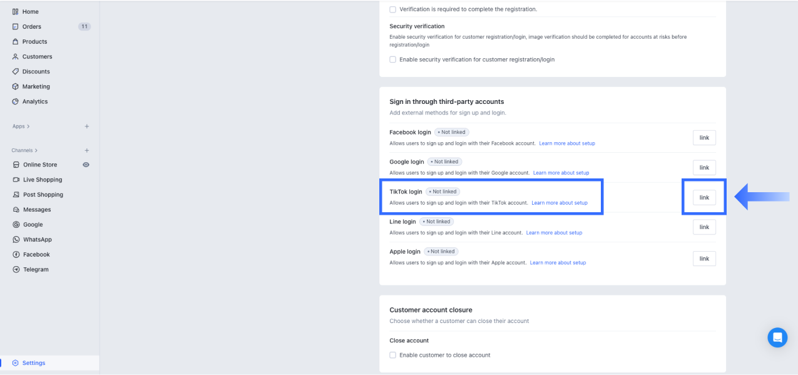The height and width of the screenshot is (375, 798).
Task: Click link button for TikTok login
Action: pos(704,198)
